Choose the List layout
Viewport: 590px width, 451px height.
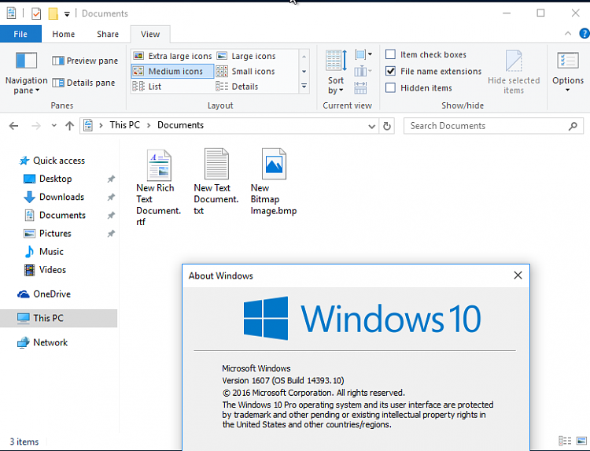click(147, 87)
